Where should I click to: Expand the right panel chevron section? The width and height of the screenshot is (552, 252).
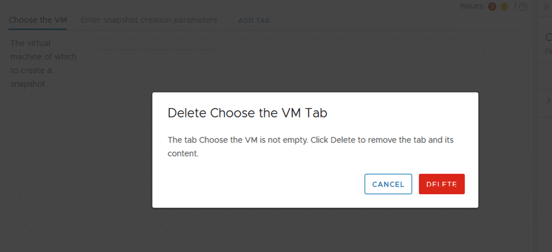point(547,100)
